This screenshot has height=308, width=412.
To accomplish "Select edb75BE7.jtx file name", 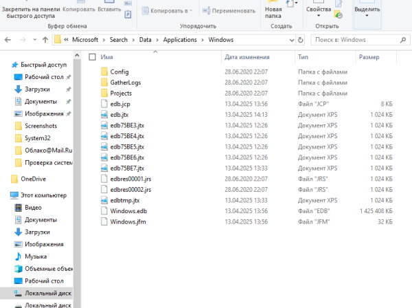I will (127, 168).
